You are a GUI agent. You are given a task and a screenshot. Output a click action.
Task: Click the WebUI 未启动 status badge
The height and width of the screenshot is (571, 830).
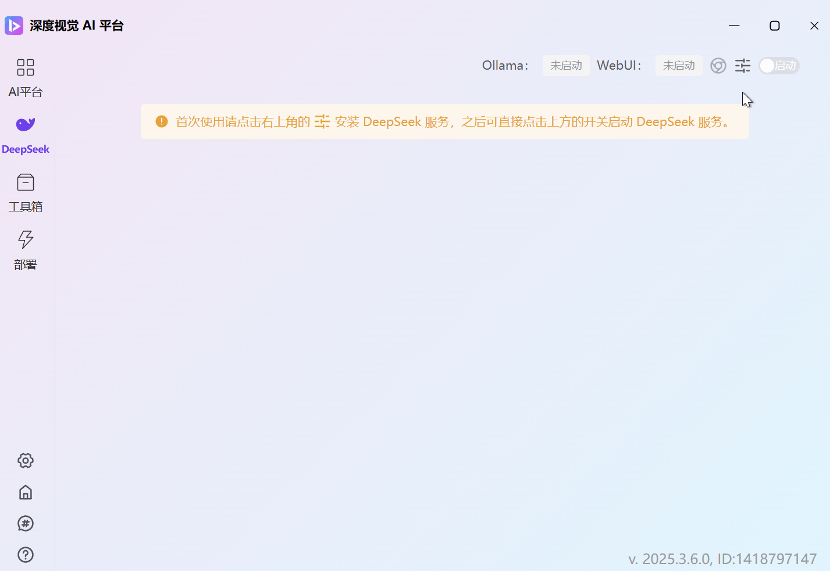(679, 66)
